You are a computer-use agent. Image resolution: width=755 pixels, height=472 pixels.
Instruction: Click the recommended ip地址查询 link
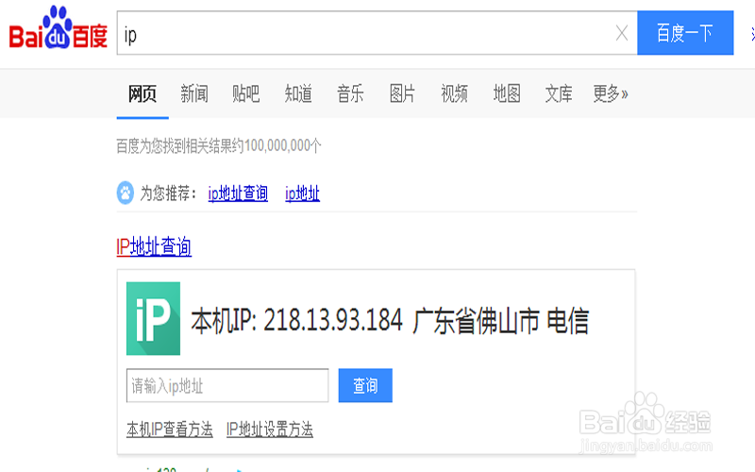(238, 194)
